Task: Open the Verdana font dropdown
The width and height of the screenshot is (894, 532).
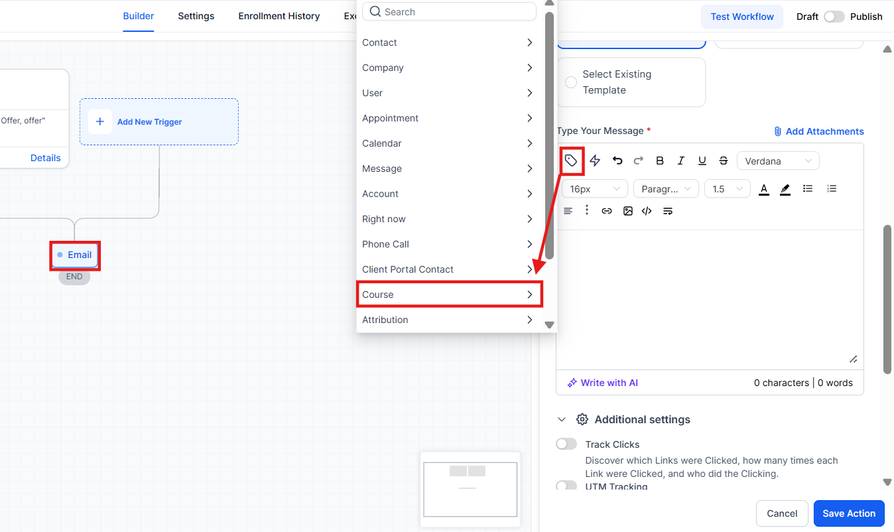Action: (778, 161)
